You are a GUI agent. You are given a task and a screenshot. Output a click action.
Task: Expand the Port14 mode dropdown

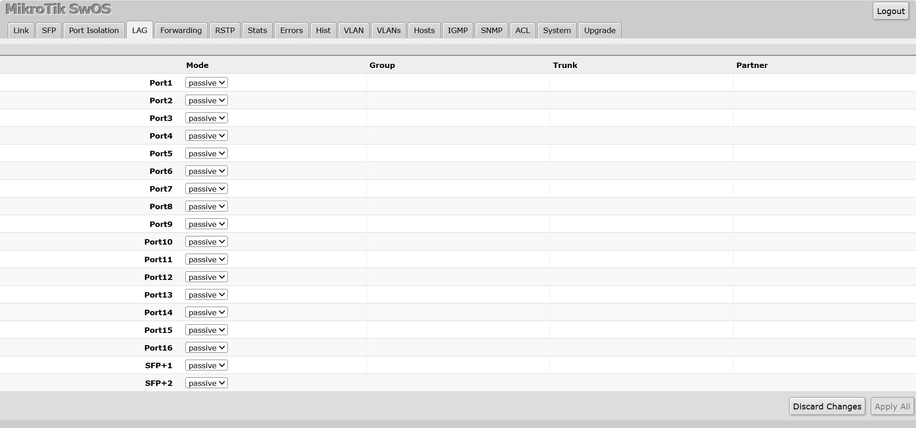[x=207, y=313]
